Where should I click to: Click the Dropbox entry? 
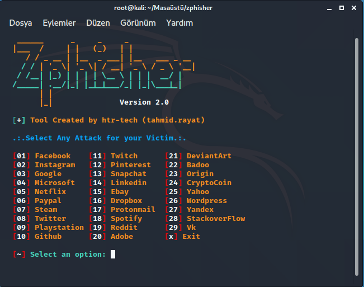126,201
